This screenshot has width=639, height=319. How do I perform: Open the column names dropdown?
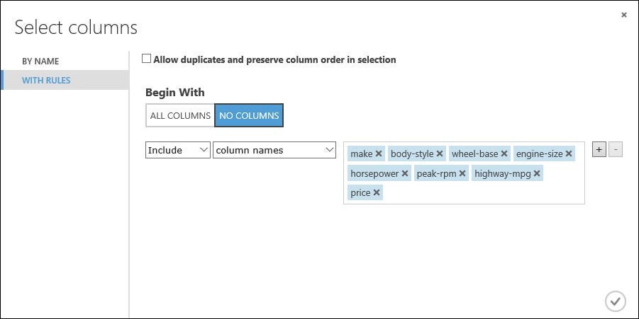pos(274,150)
